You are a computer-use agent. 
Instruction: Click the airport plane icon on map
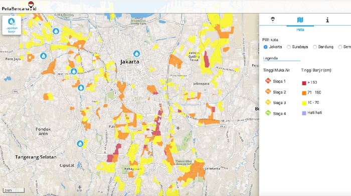[x=178, y=128]
